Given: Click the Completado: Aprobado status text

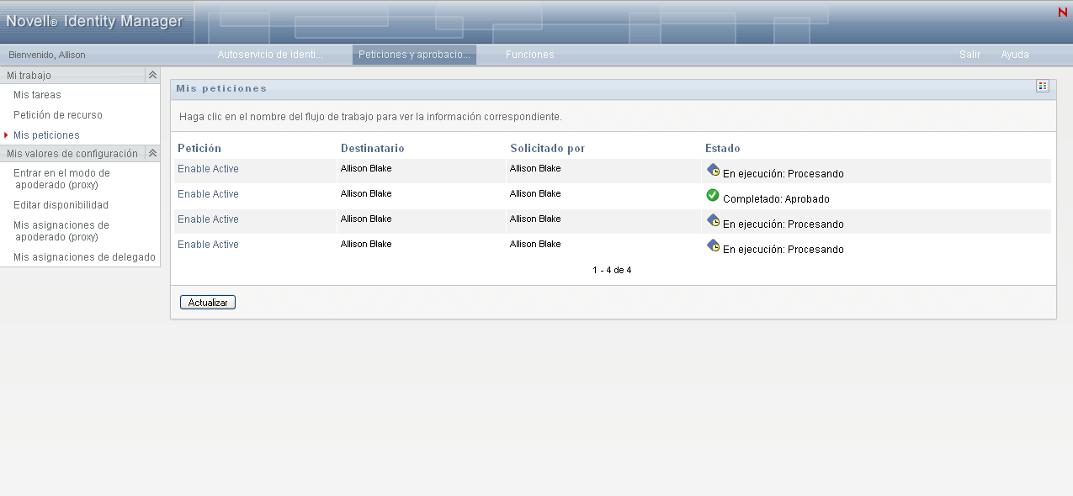Looking at the screenshot, I should (776, 199).
